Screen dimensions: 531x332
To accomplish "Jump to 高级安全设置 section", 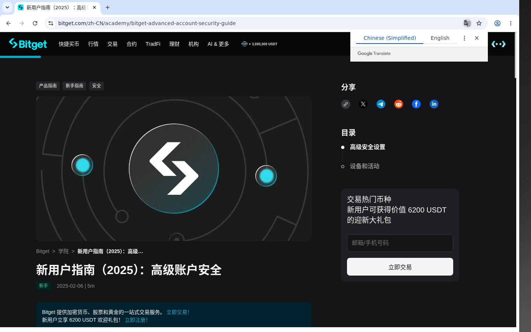I will 368,147.
